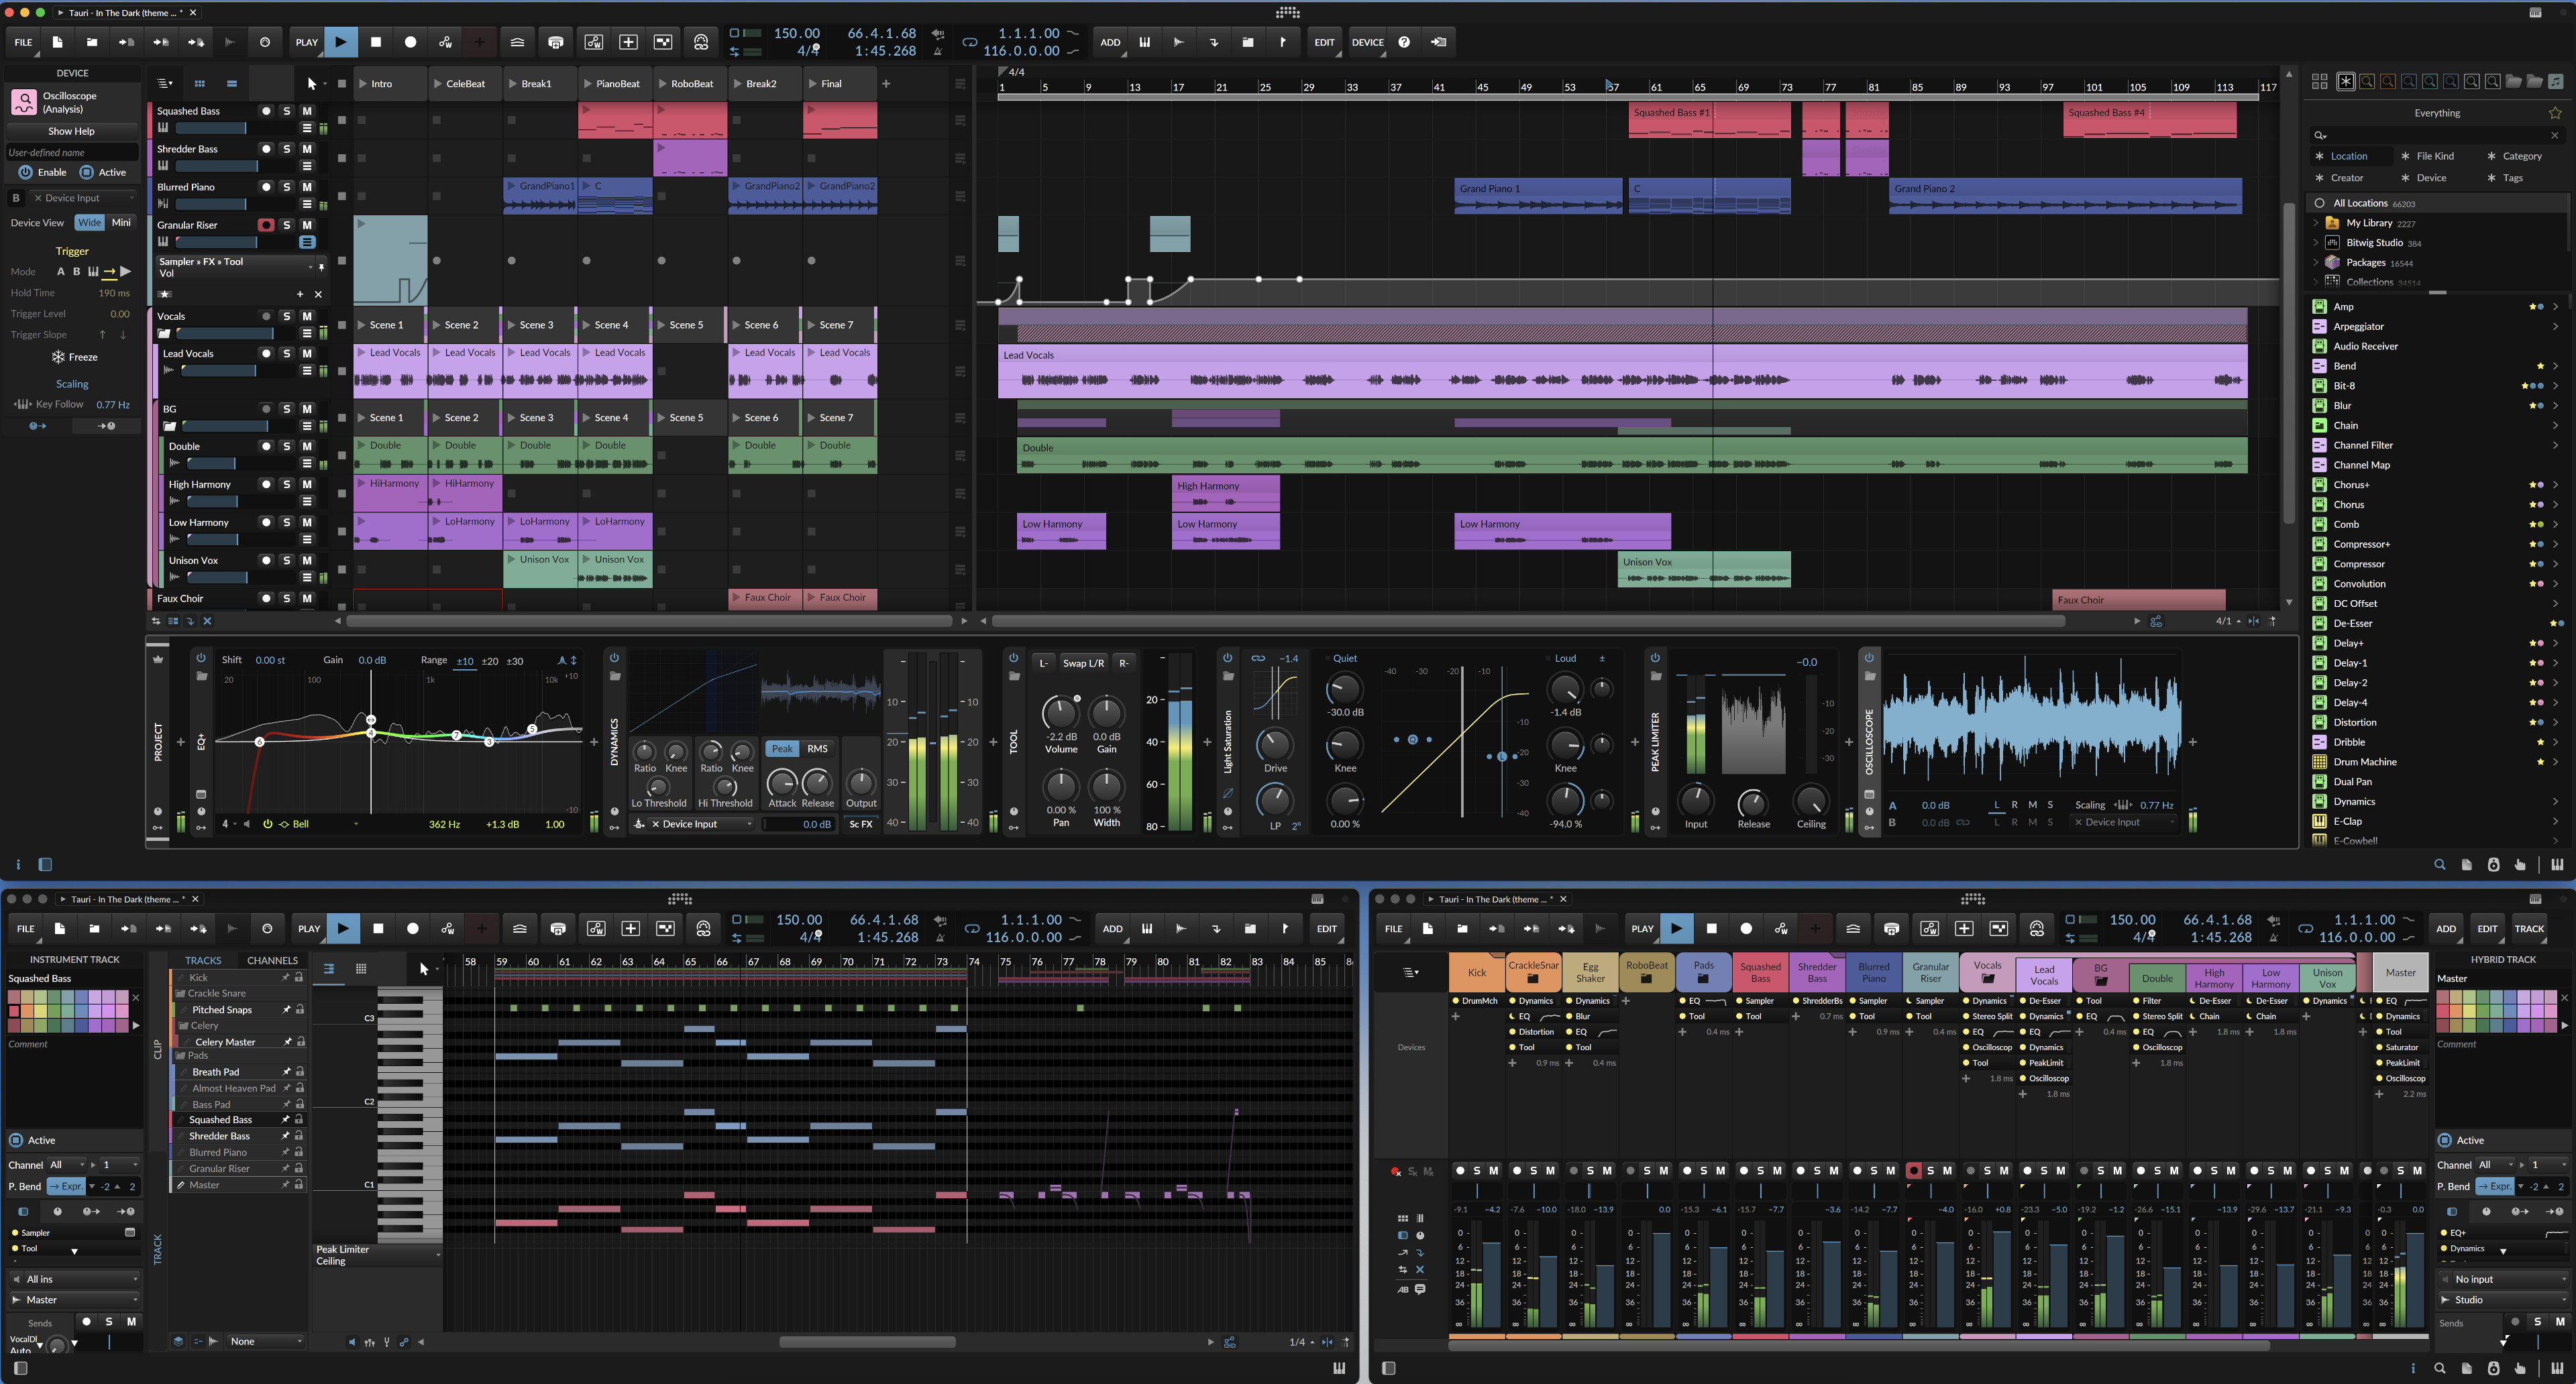Screen dimensions: 2576x1384
Task: Open the help question mark icon
Action: [1404, 42]
